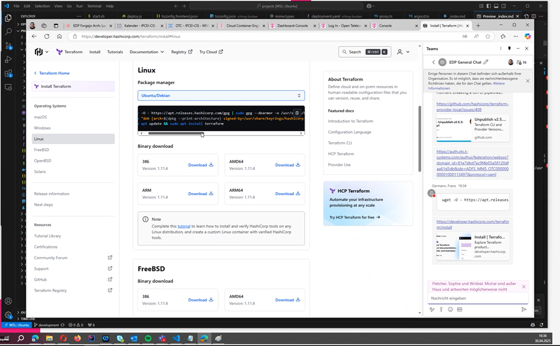Select FreeBSD in Operating Systems list
The image size is (560, 346).
click(42, 150)
